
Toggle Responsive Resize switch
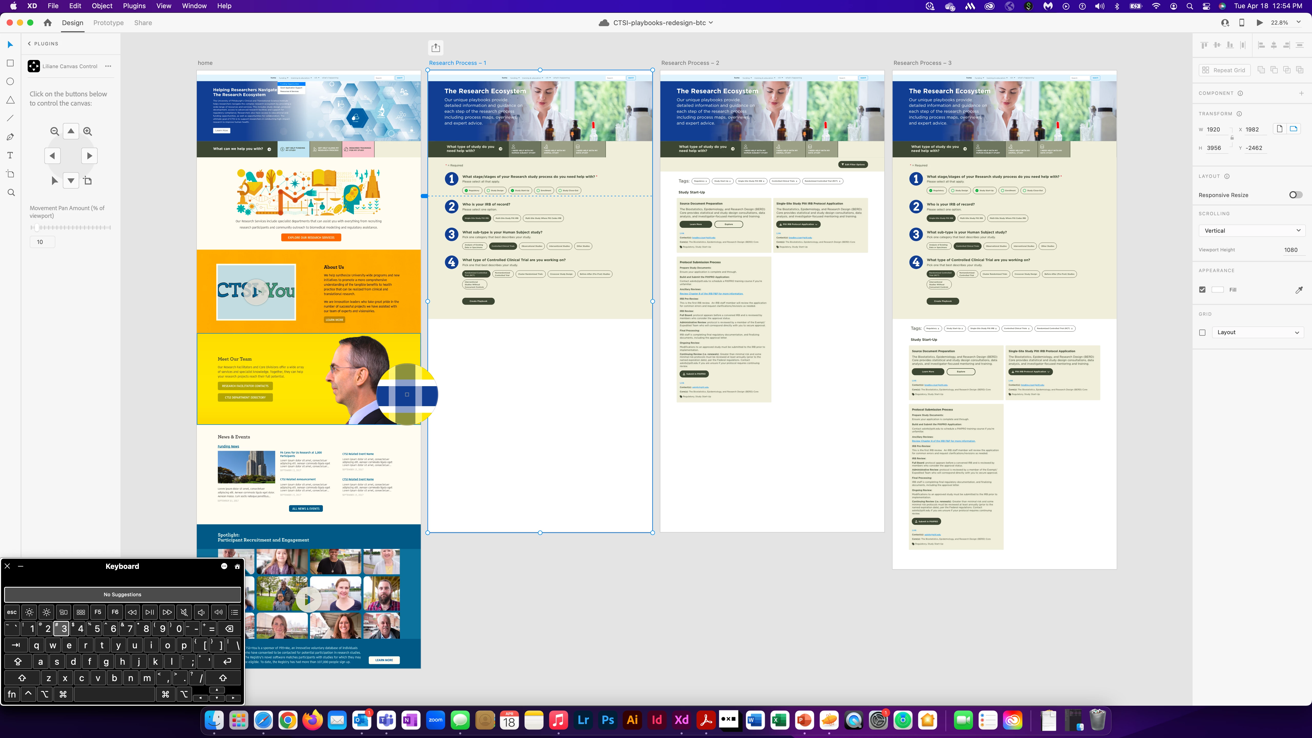1295,195
